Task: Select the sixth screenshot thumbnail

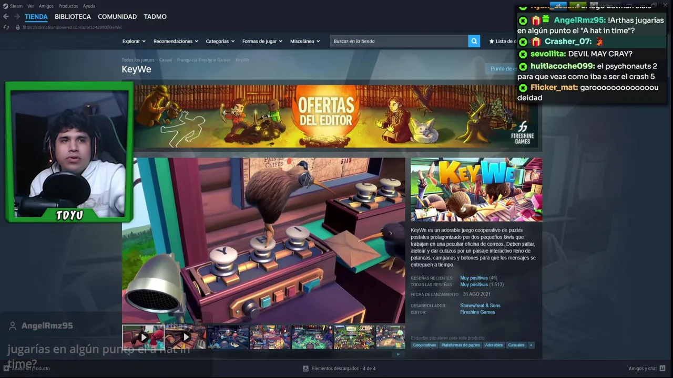Action: 354,337
